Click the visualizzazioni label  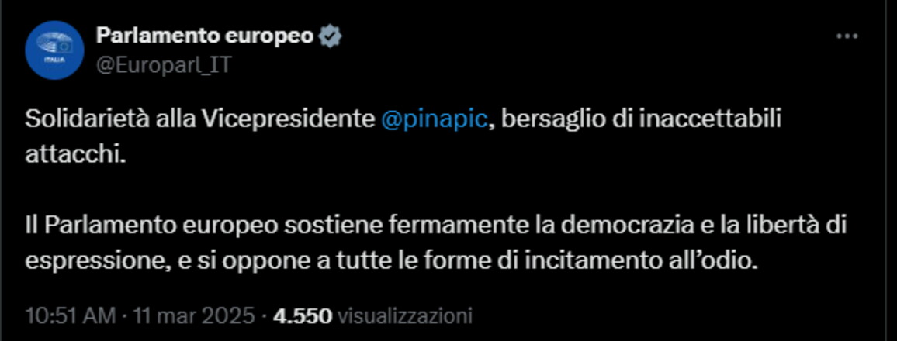click(x=405, y=316)
